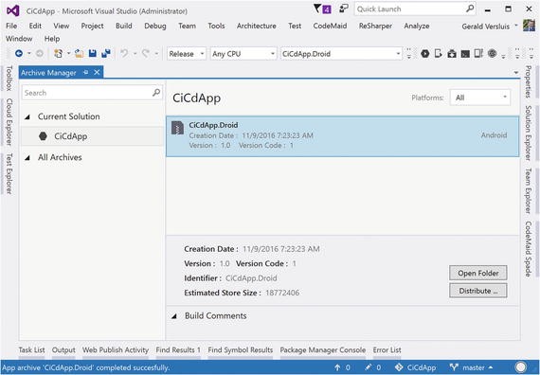Select the CiCdApp.Droid archive entry

click(x=342, y=136)
